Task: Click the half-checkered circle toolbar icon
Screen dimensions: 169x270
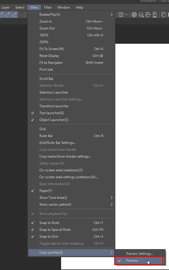Action: (x=134, y=15)
